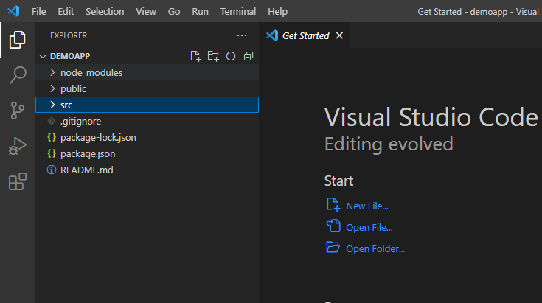The height and width of the screenshot is (303, 542).
Task: Click the Open Folder... link
Action: click(x=375, y=248)
